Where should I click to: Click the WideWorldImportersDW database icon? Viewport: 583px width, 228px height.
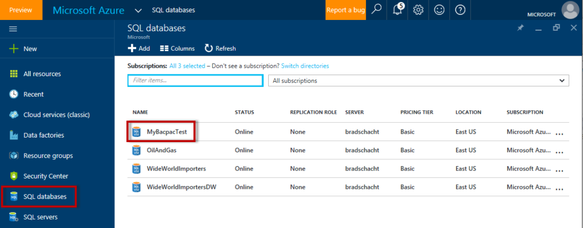[x=137, y=187]
